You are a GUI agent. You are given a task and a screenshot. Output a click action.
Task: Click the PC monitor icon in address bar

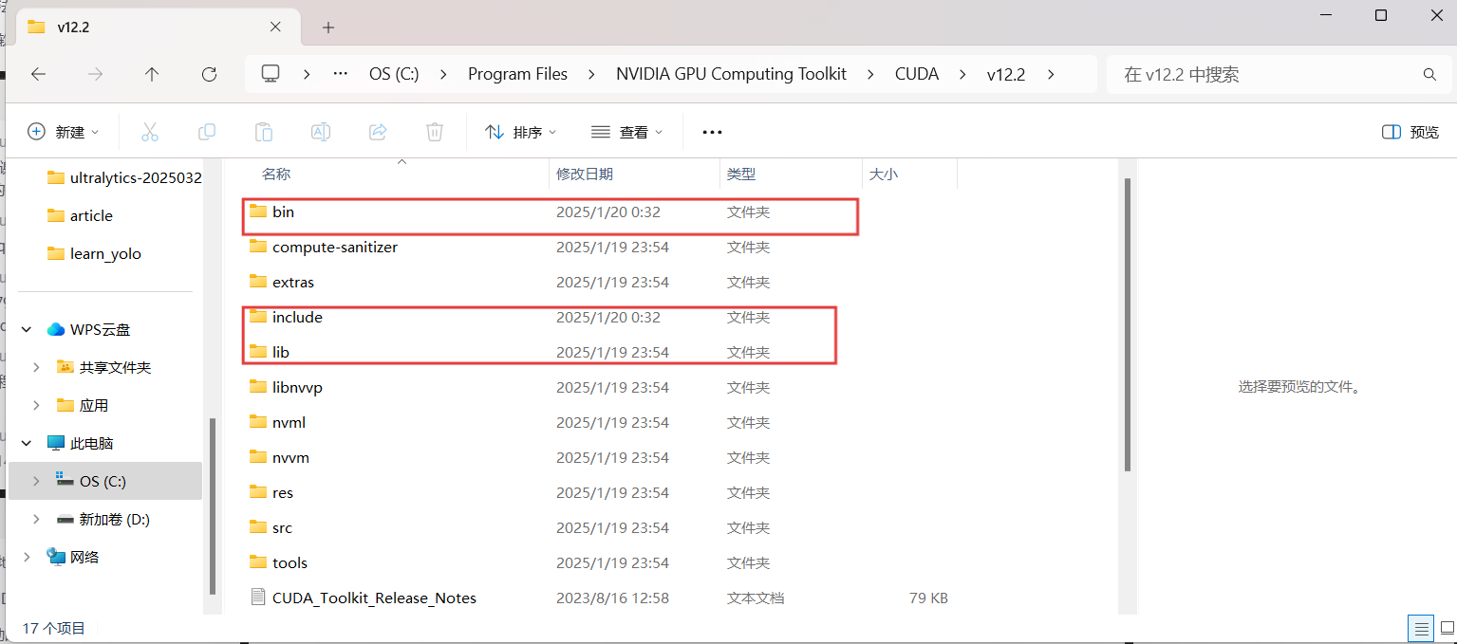coord(271,74)
